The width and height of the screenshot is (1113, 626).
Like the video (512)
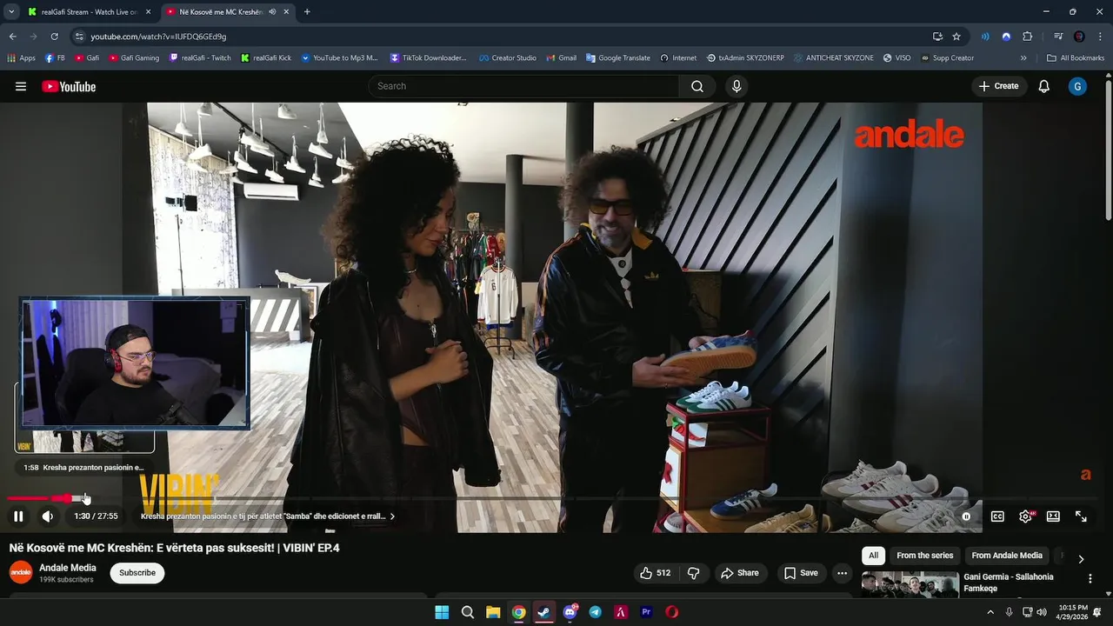click(x=655, y=573)
